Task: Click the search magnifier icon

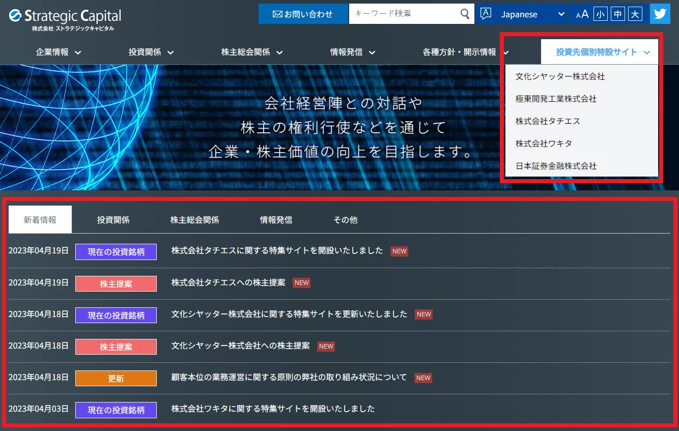Action: pyautogui.click(x=465, y=14)
